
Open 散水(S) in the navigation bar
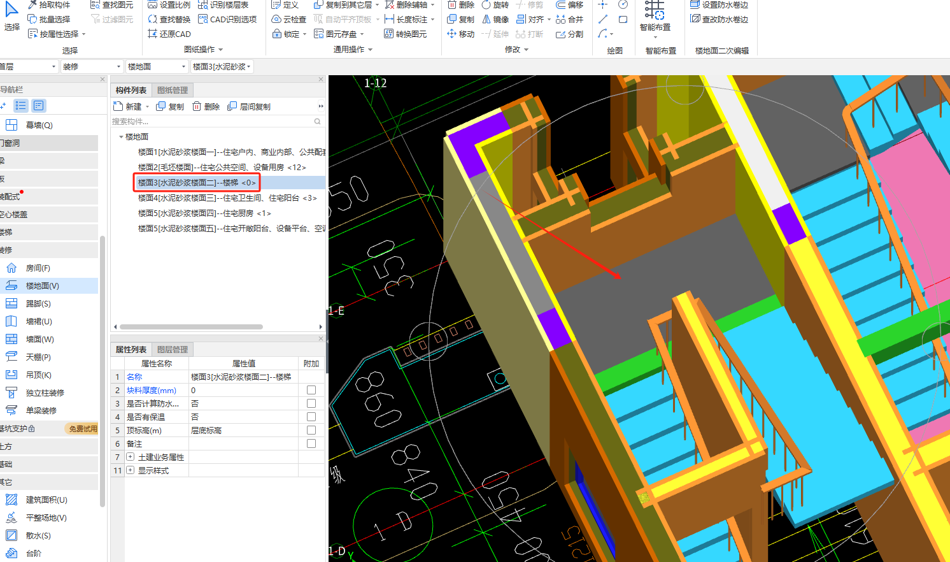tap(38, 536)
